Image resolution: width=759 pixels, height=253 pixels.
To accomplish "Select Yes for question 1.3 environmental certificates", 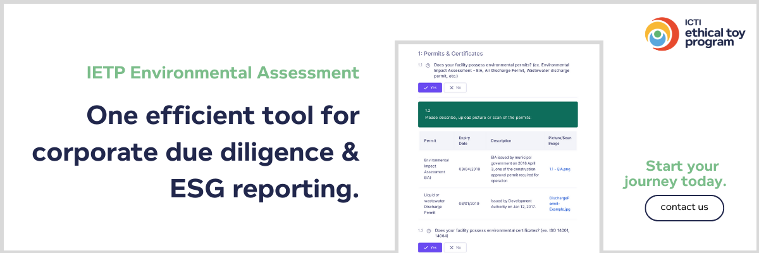I will 430,247.
